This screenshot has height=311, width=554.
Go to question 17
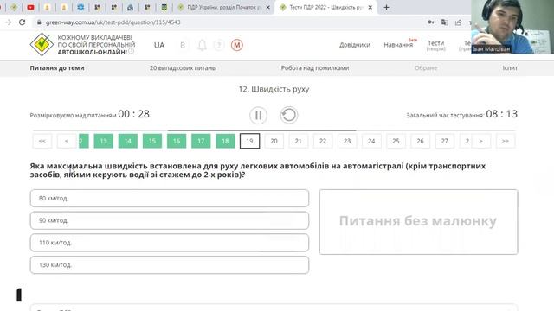pos(201,141)
